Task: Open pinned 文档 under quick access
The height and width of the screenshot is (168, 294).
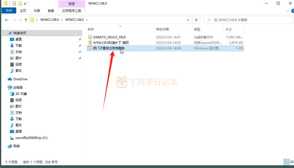Action: tap(18, 52)
